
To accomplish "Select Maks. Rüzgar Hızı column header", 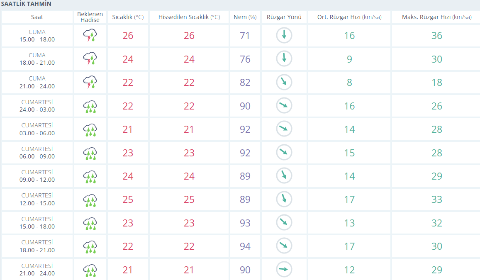I will tap(437, 17).
